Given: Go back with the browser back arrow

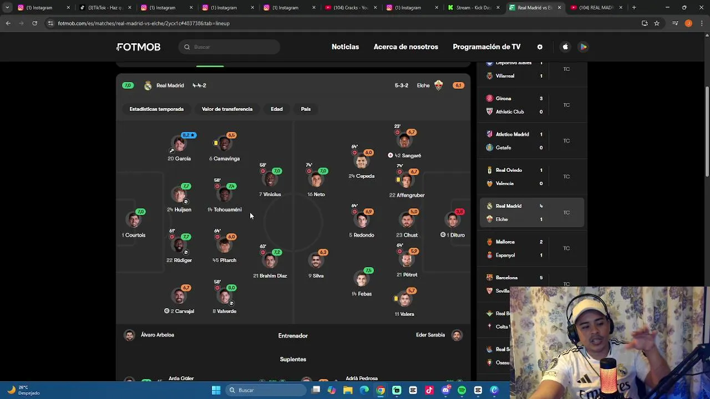Looking at the screenshot, I should click(8, 23).
